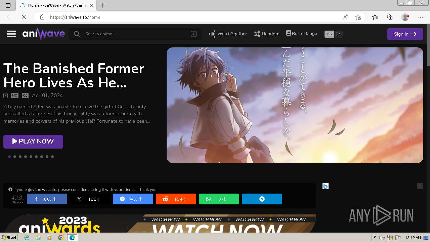The height and width of the screenshot is (242, 430).
Task: Open Watch2gether page
Action: pyautogui.click(x=228, y=34)
